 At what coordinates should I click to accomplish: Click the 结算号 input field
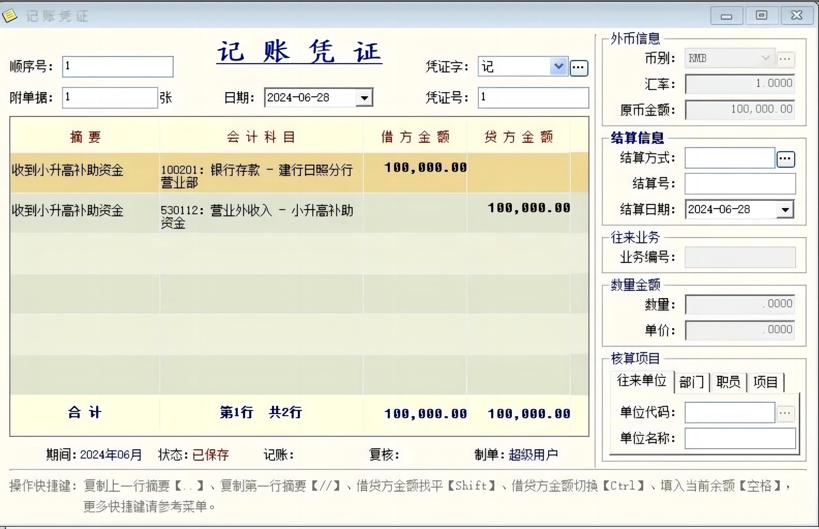click(740, 184)
